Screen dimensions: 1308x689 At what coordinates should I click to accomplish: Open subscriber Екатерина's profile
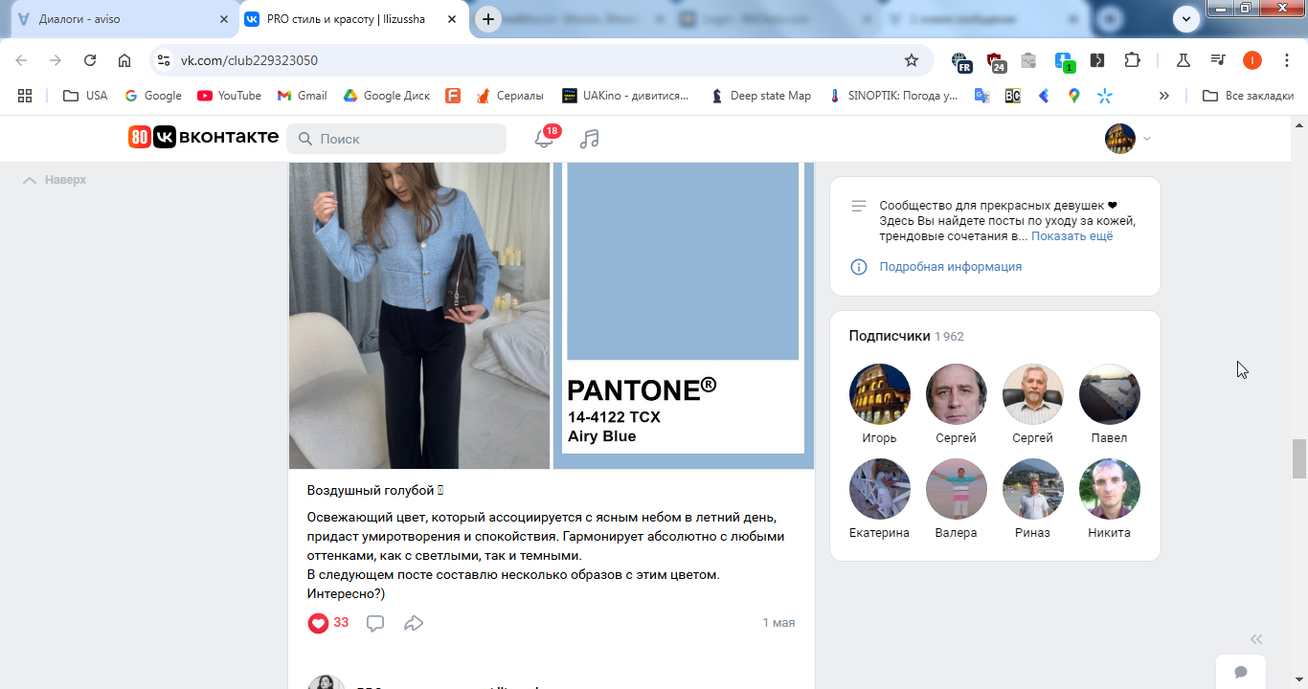click(x=879, y=500)
